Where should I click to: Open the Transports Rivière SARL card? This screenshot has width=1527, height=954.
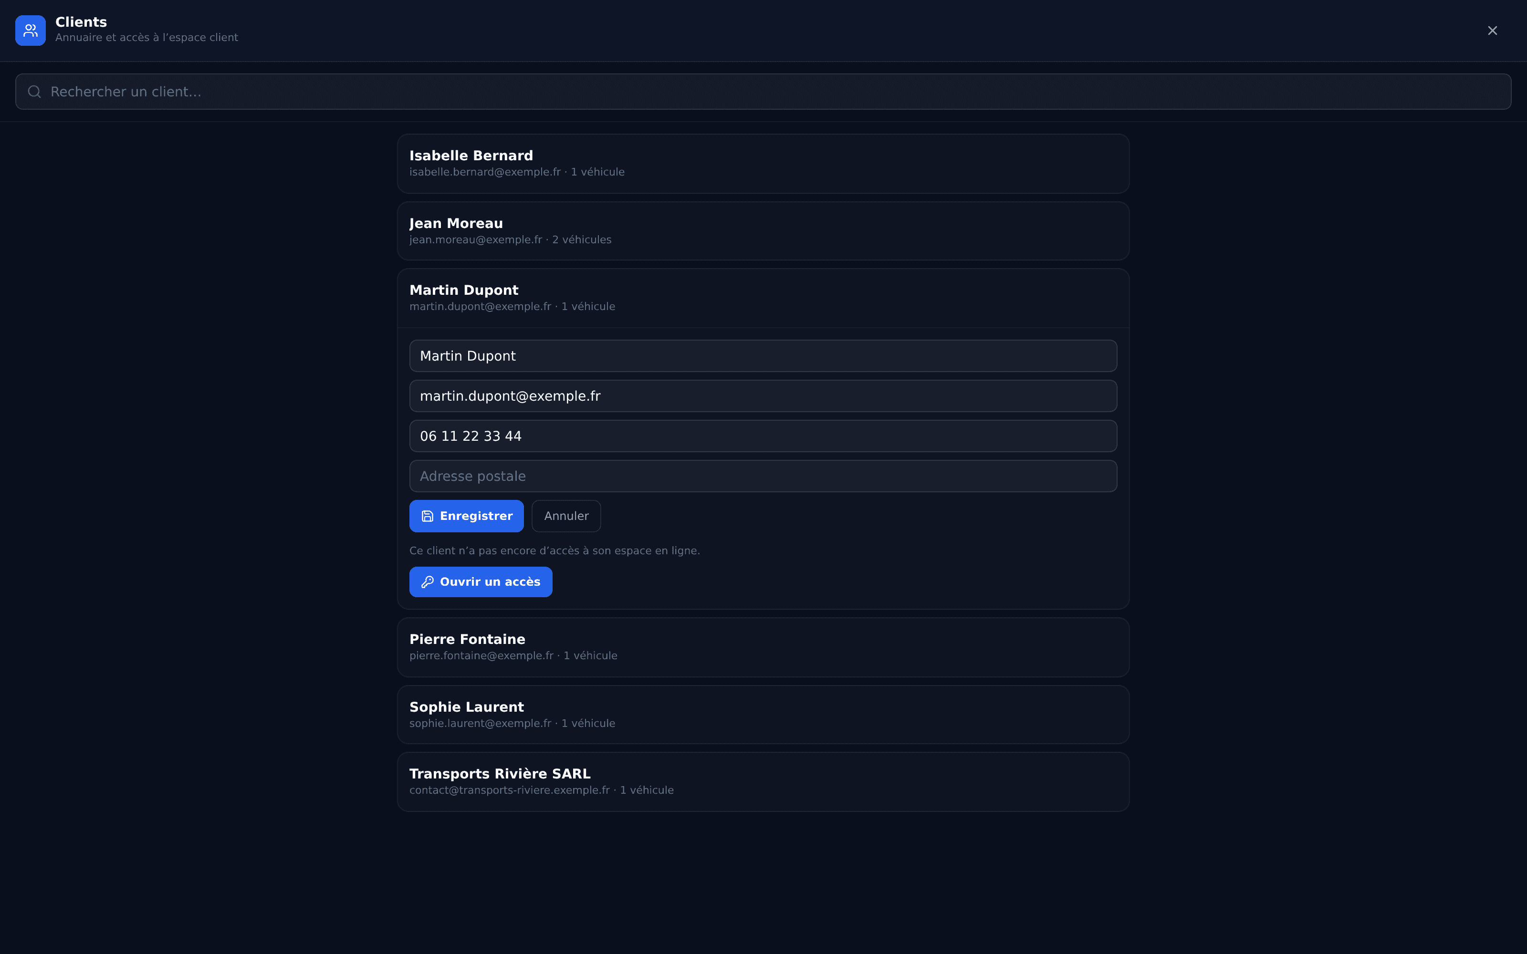(763, 782)
